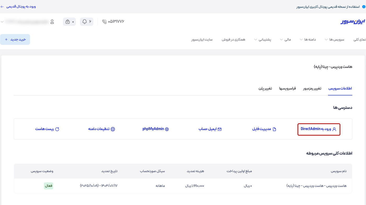Click the reset host refresh icon
The width and height of the screenshot is (366, 205).
(57, 129)
